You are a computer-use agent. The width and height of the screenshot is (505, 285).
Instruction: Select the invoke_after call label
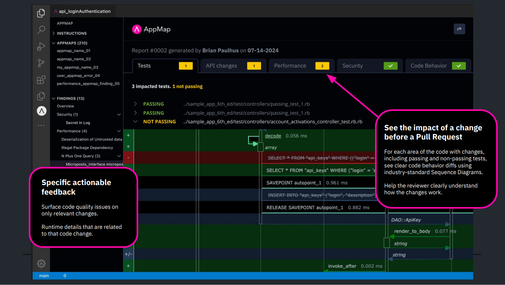(x=342, y=266)
